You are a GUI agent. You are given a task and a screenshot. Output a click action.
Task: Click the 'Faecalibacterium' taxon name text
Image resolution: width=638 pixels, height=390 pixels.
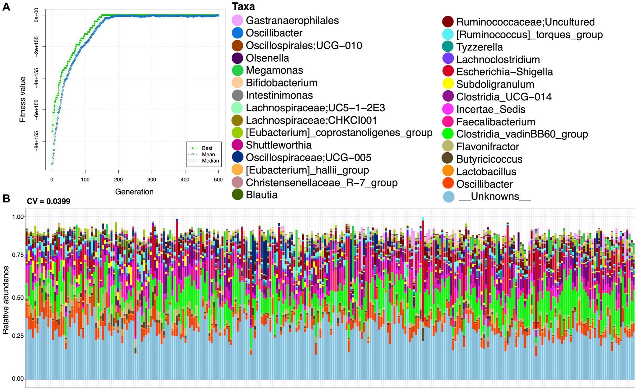[x=496, y=122]
